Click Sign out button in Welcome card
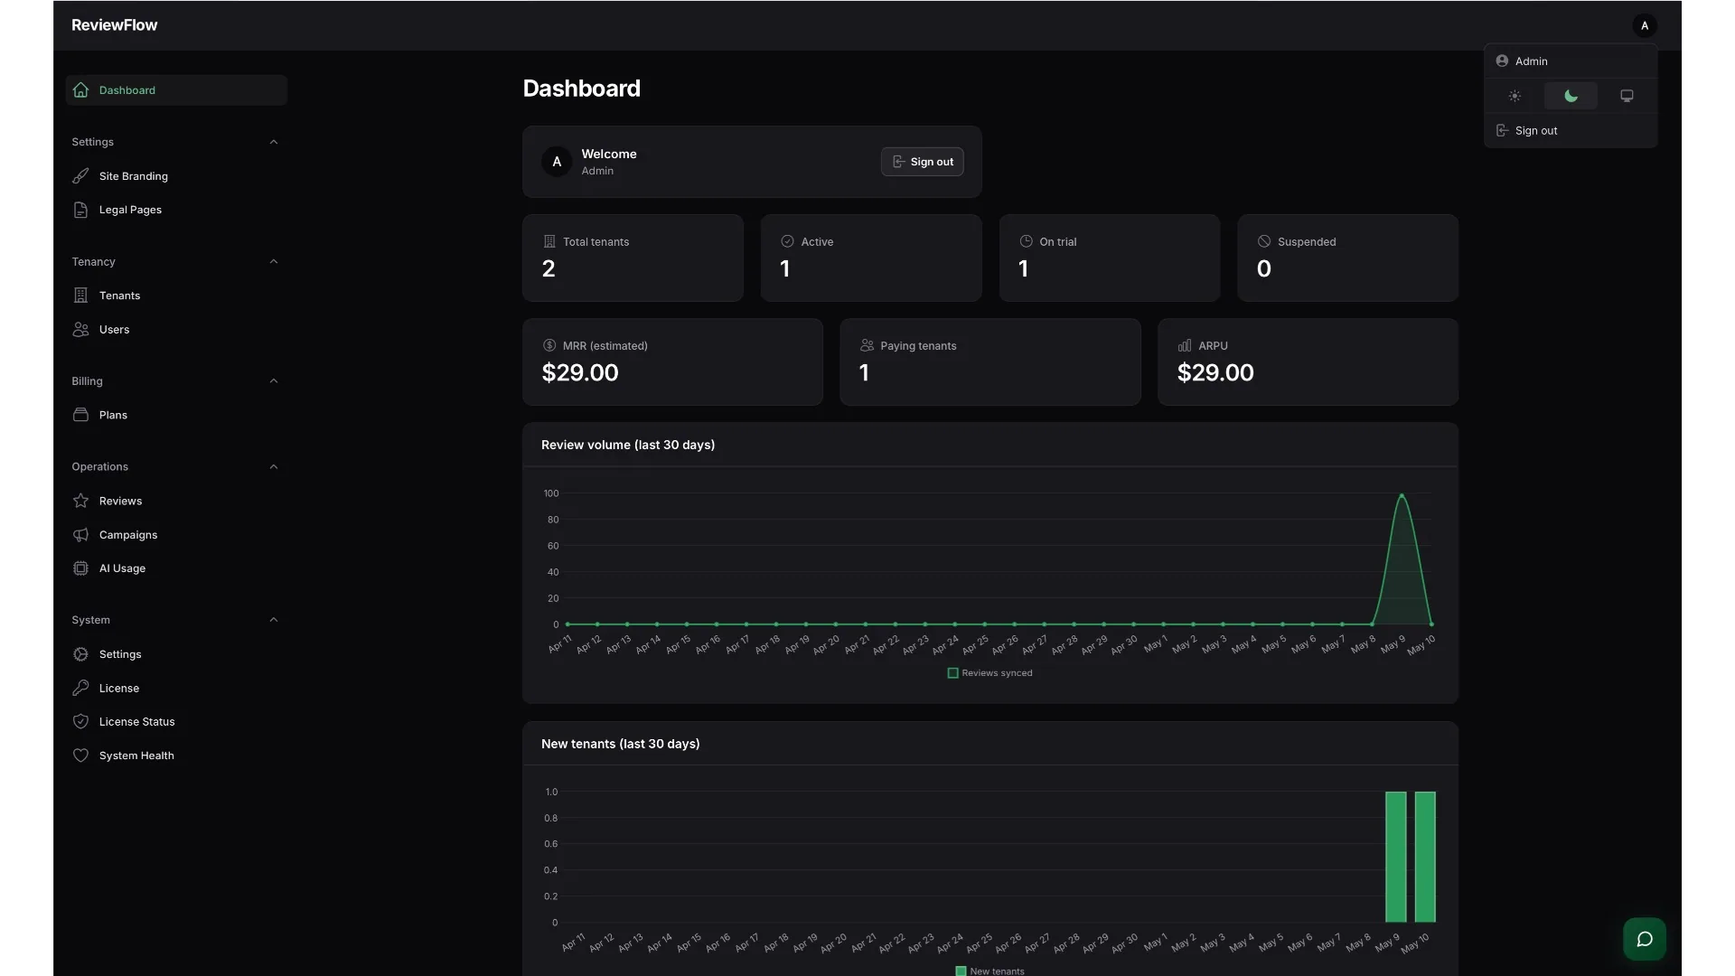 pos(922,162)
